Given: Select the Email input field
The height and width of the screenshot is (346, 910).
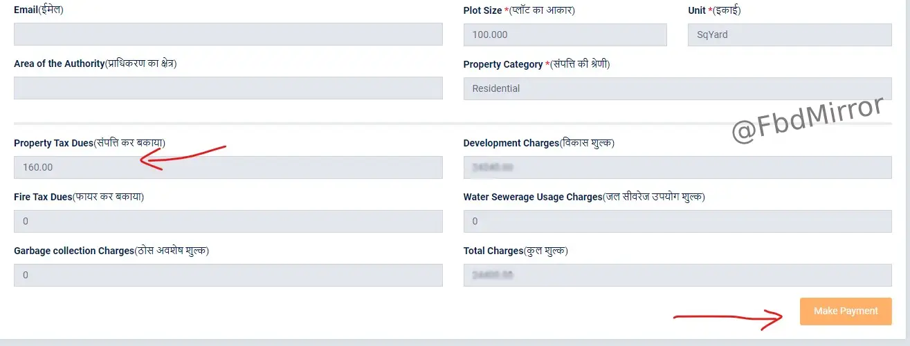Looking at the screenshot, I should [228, 35].
